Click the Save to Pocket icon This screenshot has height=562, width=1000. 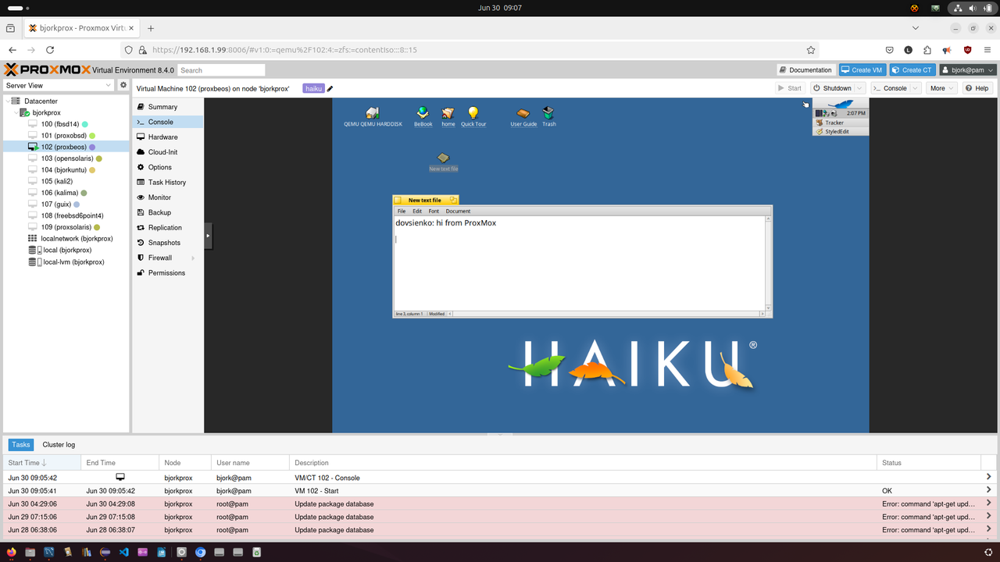coord(889,50)
